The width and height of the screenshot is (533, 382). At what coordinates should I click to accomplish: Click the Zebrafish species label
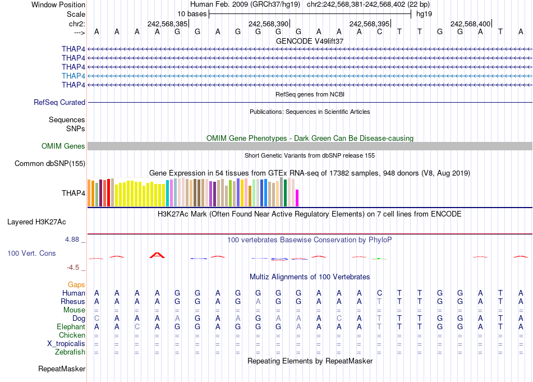click(x=71, y=352)
